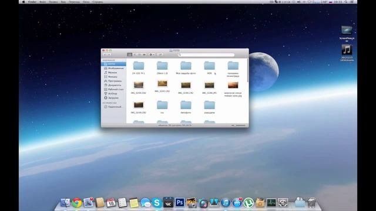The height and width of the screenshot is (211, 376).
Task: Select the Моя свадьба фото folder
Action: click(x=186, y=66)
